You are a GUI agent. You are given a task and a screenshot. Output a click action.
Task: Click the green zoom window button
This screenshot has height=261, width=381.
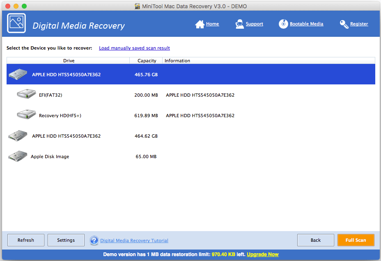click(x=24, y=6)
